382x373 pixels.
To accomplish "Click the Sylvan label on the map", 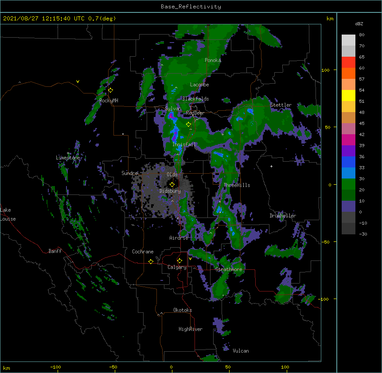I will tap(173, 109).
